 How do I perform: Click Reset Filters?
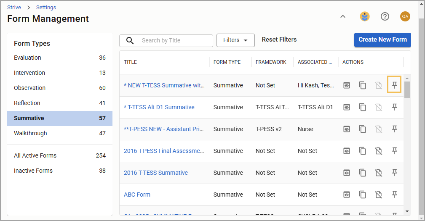pyautogui.click(x=279, y=39)
